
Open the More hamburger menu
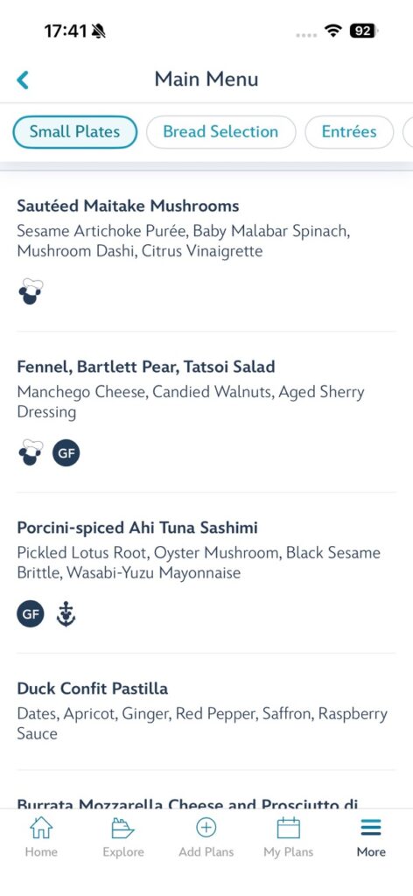371,828
